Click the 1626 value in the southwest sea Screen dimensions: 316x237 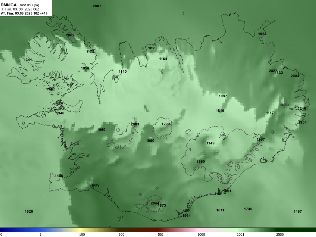pyautogui.click(x=29, y=211)
